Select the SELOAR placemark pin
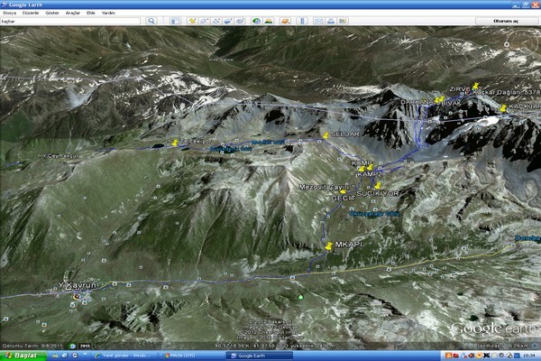This screenshot has width=541, height=361. click(326, 135)
